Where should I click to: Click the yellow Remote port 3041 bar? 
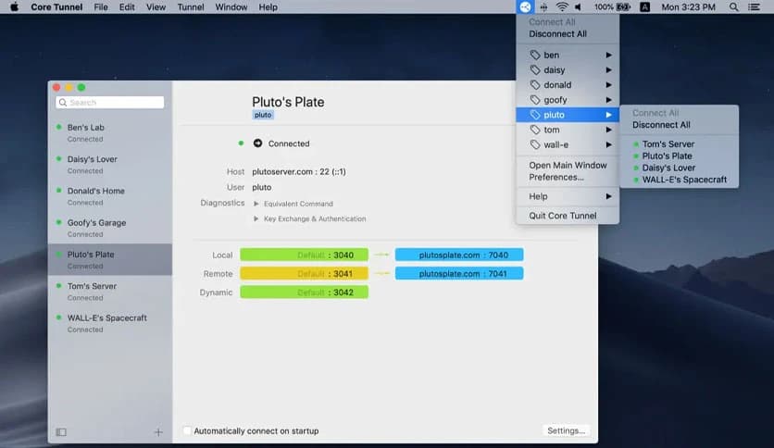point(304,274)
